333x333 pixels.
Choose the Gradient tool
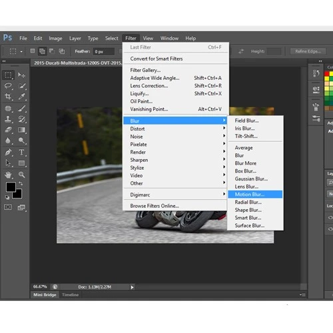(x=22, y=130)
